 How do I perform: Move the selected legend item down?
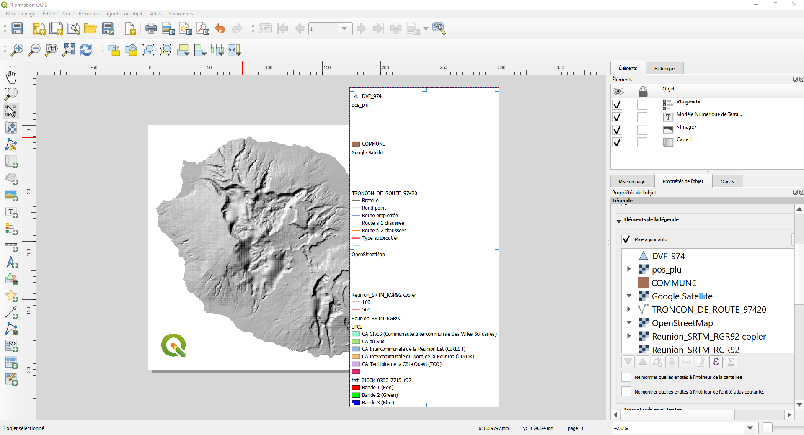[x=627, y=362]
